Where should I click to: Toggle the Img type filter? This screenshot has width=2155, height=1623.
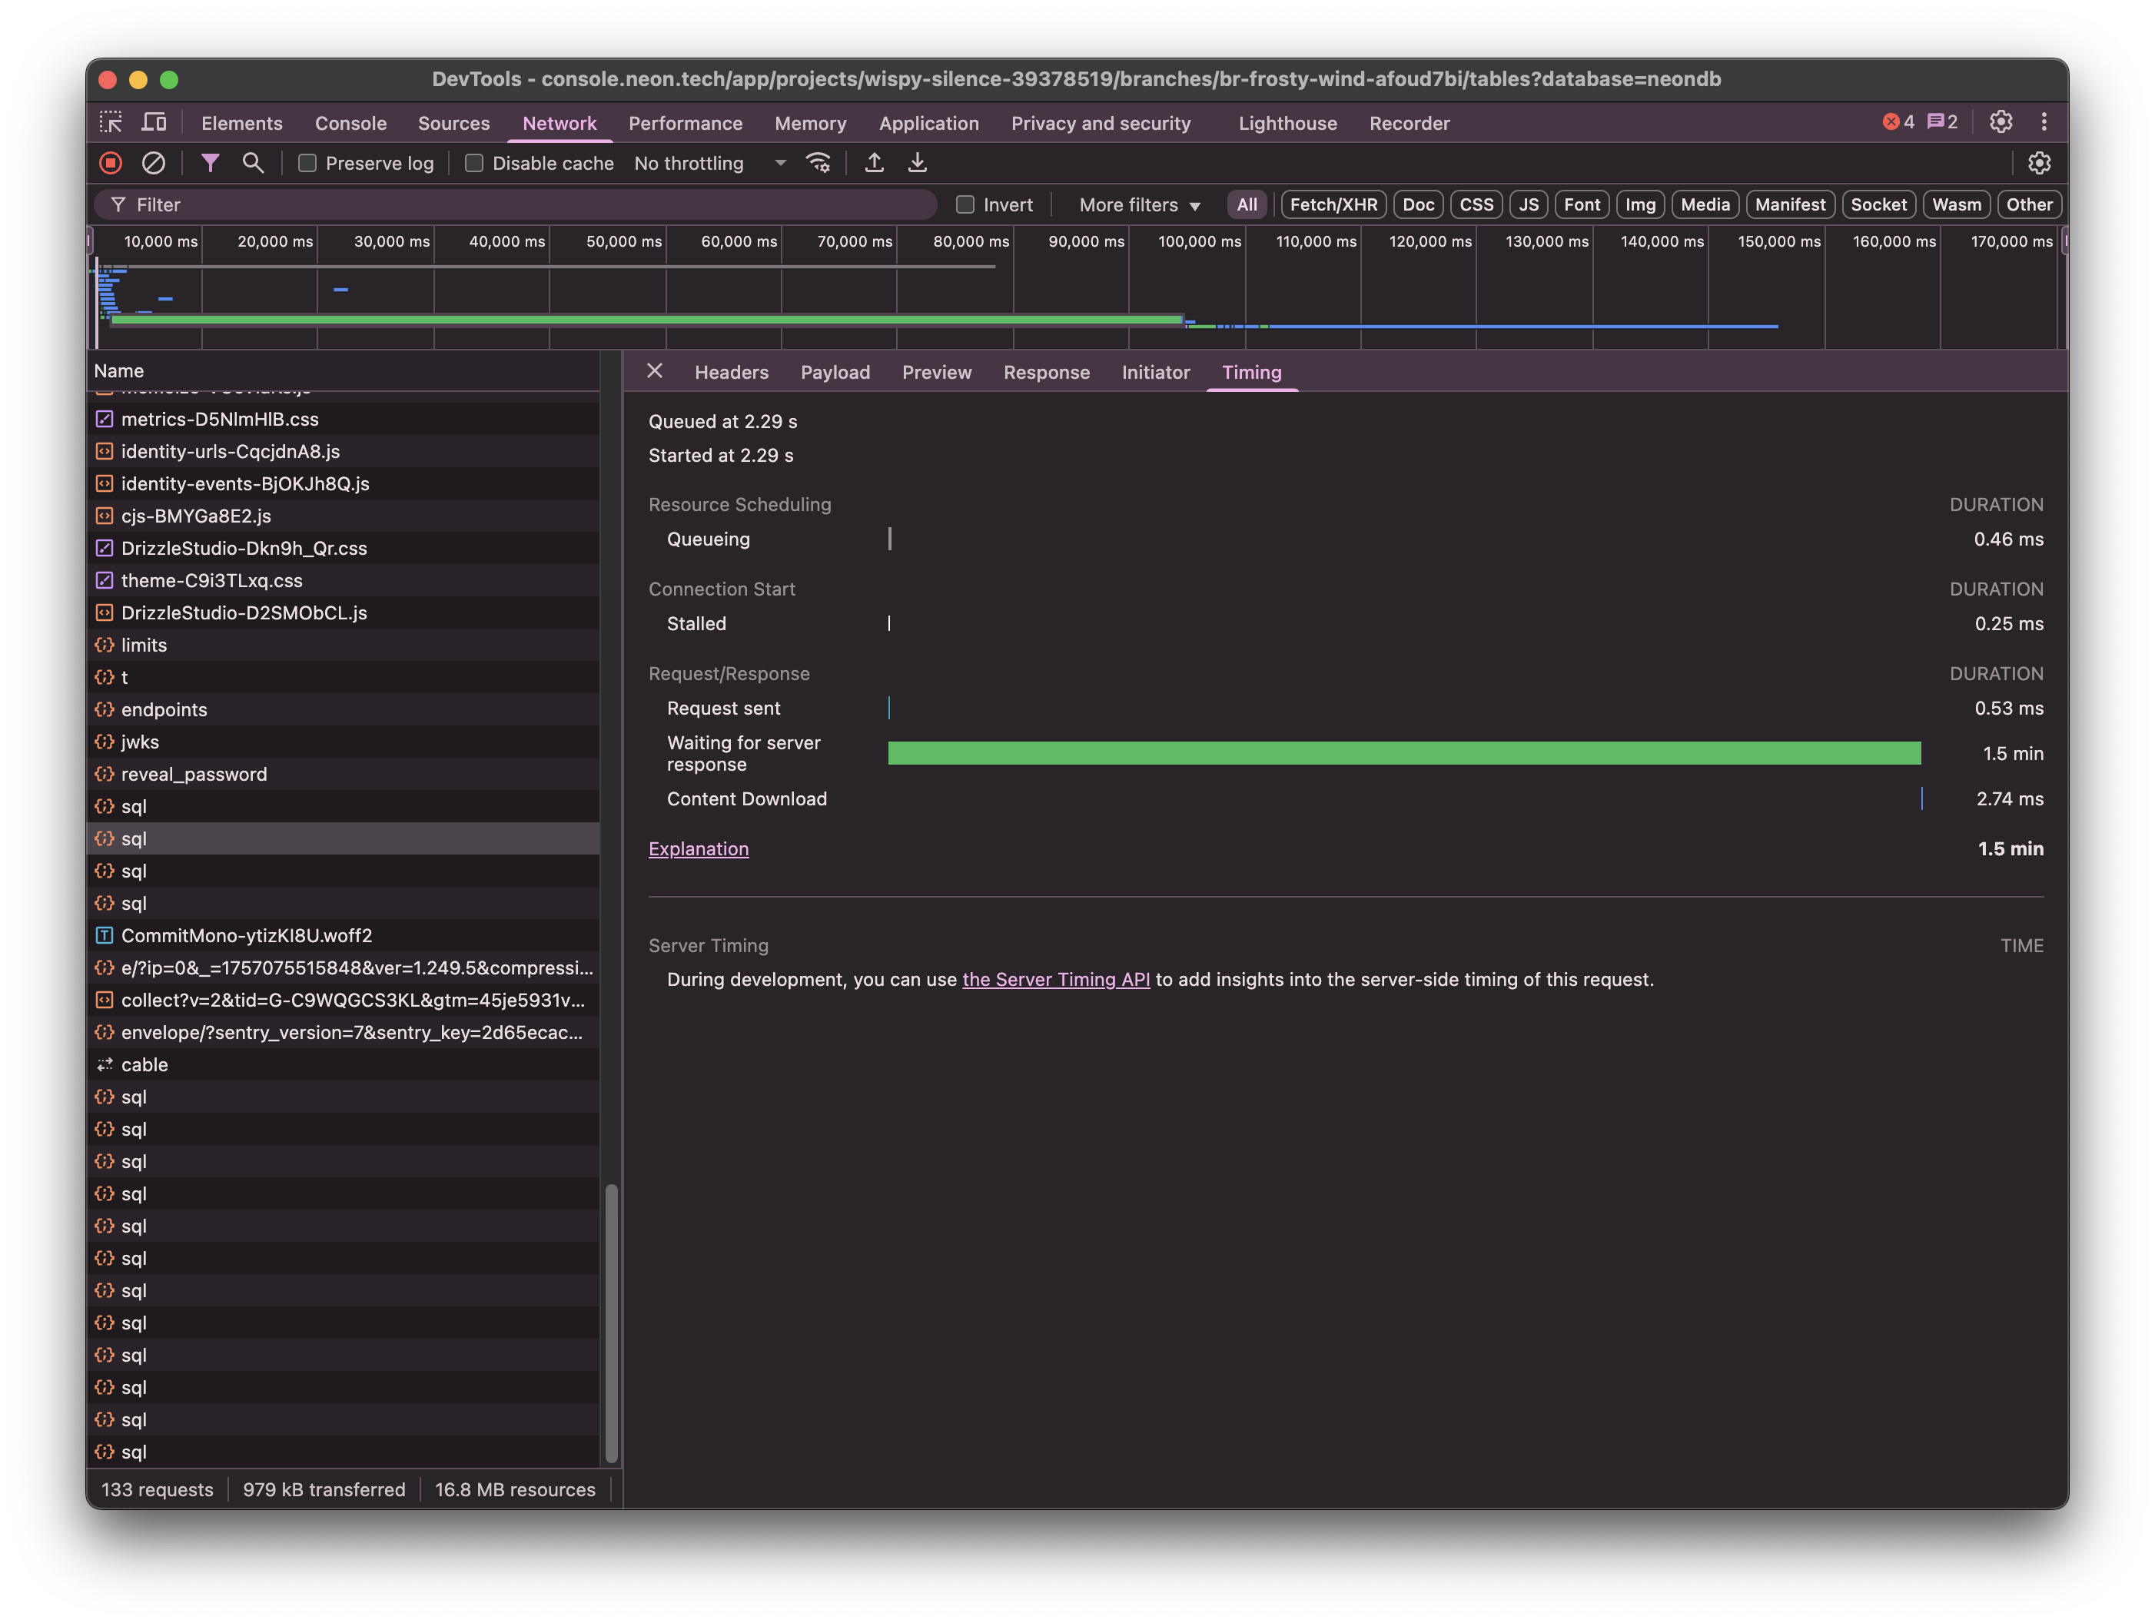pyautogui.click(x=1641, y=204)
